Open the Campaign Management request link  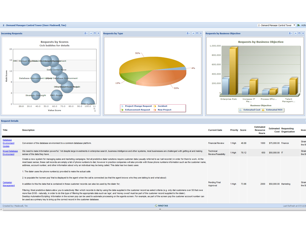pyautogui.click(x=9, y=184)
